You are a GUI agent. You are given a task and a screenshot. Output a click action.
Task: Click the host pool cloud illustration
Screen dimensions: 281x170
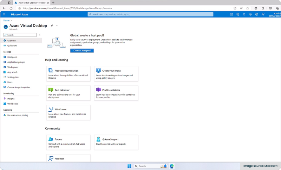[x=57, y=42]
